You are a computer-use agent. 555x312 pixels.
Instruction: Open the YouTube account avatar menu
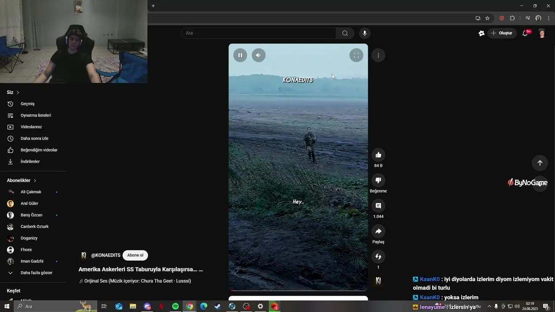pos(542,33)
